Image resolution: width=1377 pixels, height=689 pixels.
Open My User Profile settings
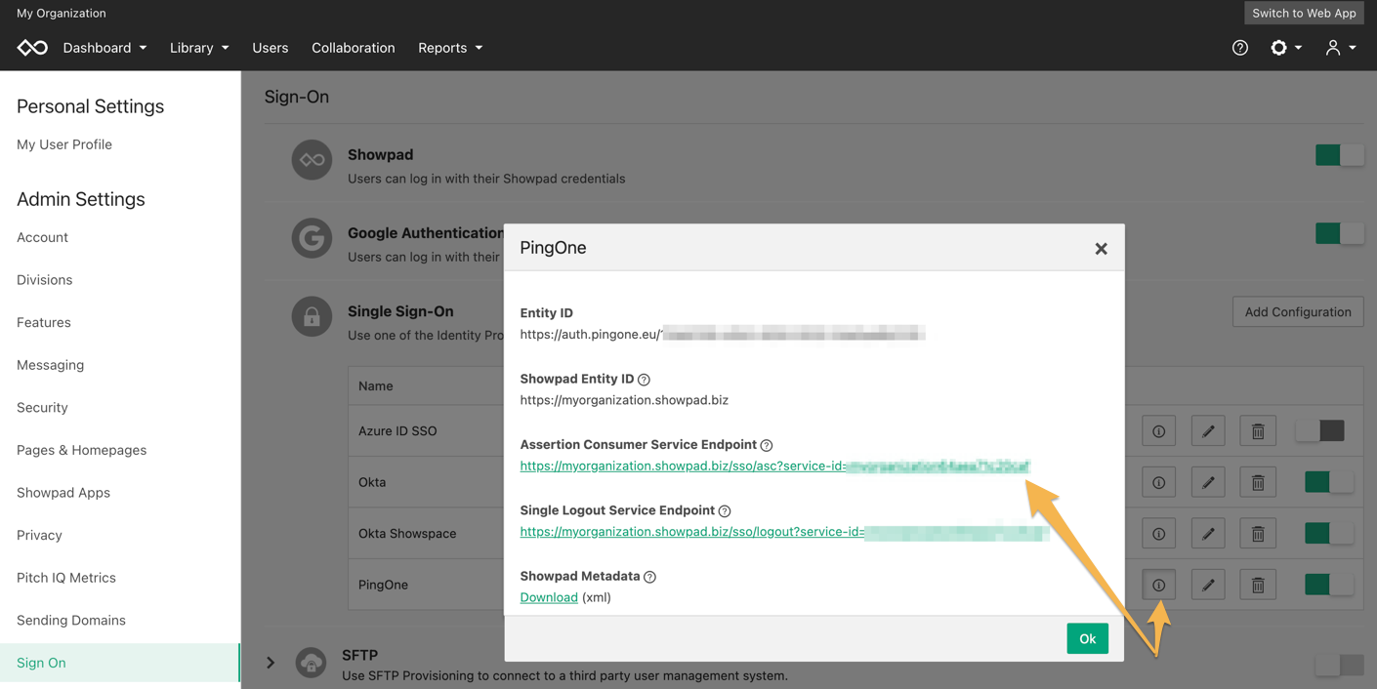64,144
